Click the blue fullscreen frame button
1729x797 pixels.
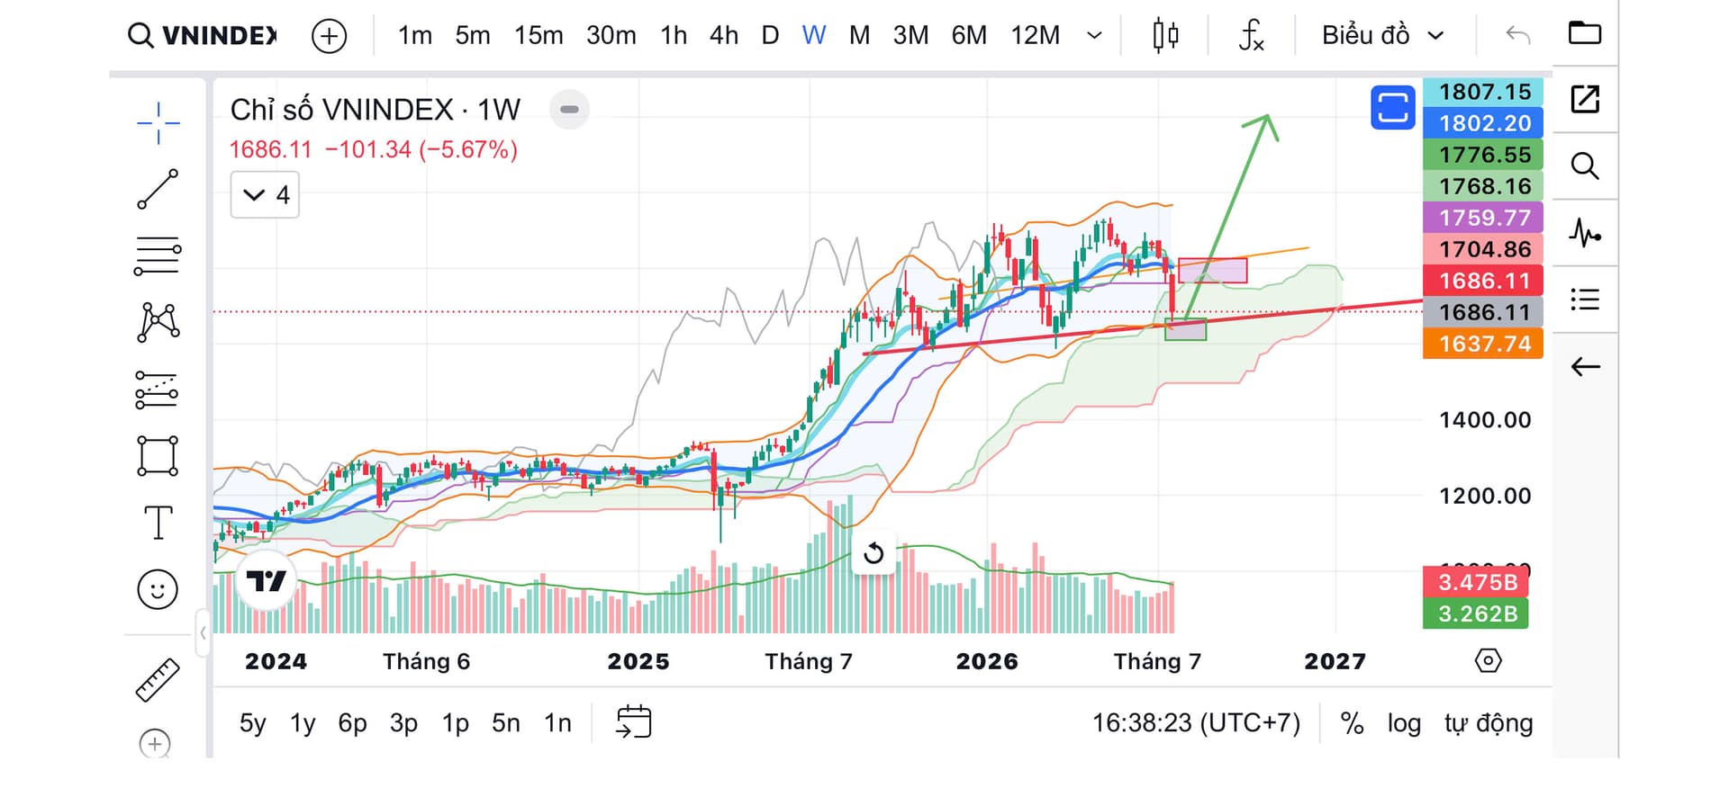pos(1392,108)
